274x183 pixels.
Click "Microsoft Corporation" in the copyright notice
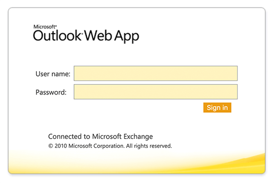coord(96,146)
